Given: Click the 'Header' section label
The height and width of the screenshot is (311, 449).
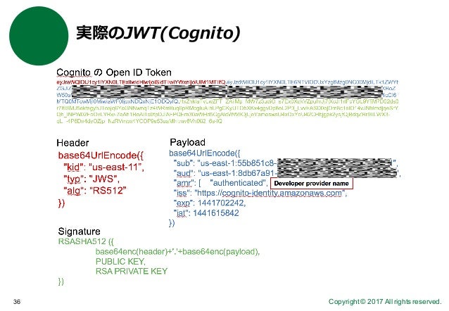Looking at the screenshot, I should [72, 143].
